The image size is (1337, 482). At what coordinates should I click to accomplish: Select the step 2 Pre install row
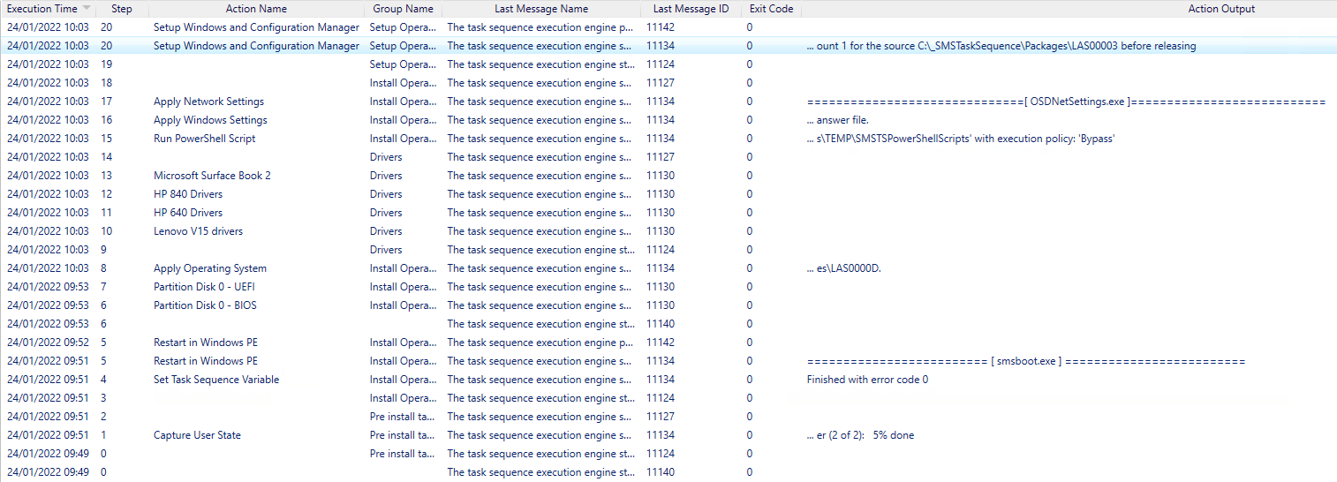point(668,417)
